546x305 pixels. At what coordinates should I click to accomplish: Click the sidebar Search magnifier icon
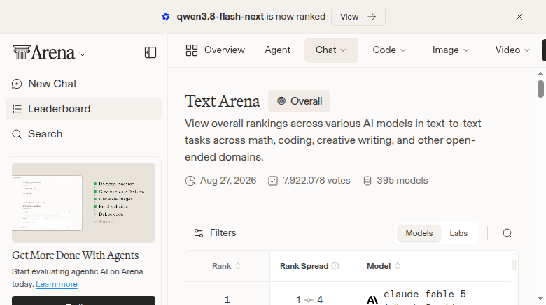pyautogui.click(x=17, y=134)
